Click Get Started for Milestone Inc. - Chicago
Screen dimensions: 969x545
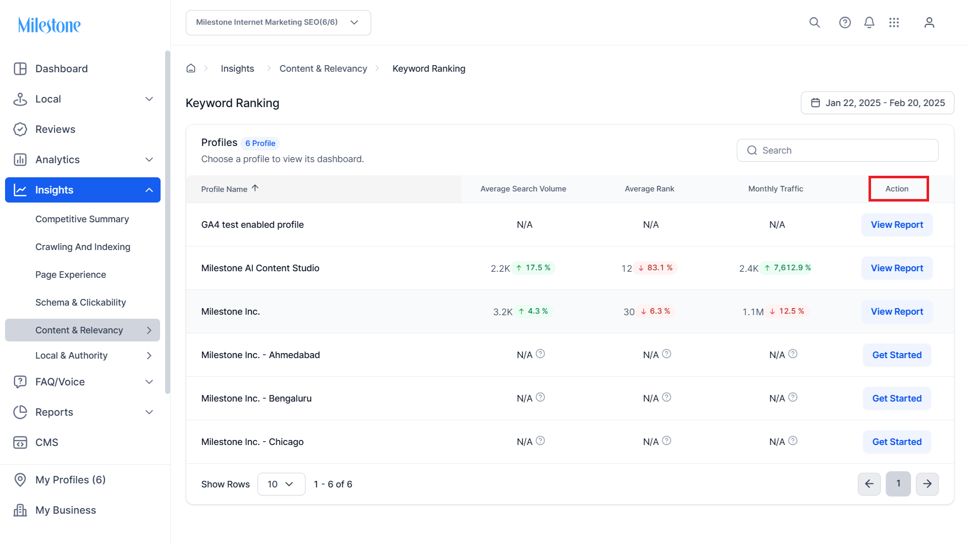(x=897, y=442)
